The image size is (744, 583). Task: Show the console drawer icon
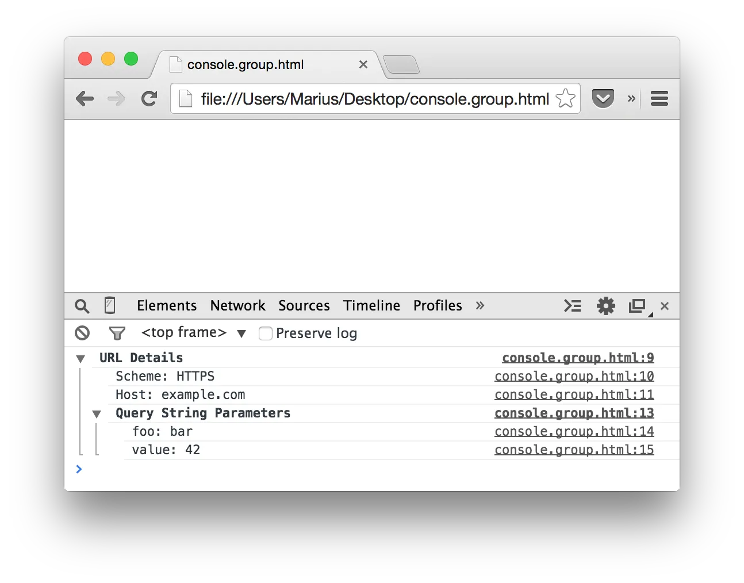[x=572, y=306]
